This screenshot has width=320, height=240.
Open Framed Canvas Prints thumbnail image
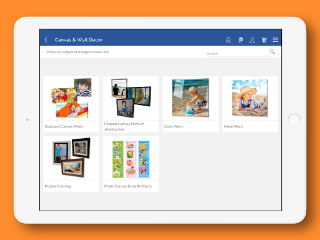131,98
